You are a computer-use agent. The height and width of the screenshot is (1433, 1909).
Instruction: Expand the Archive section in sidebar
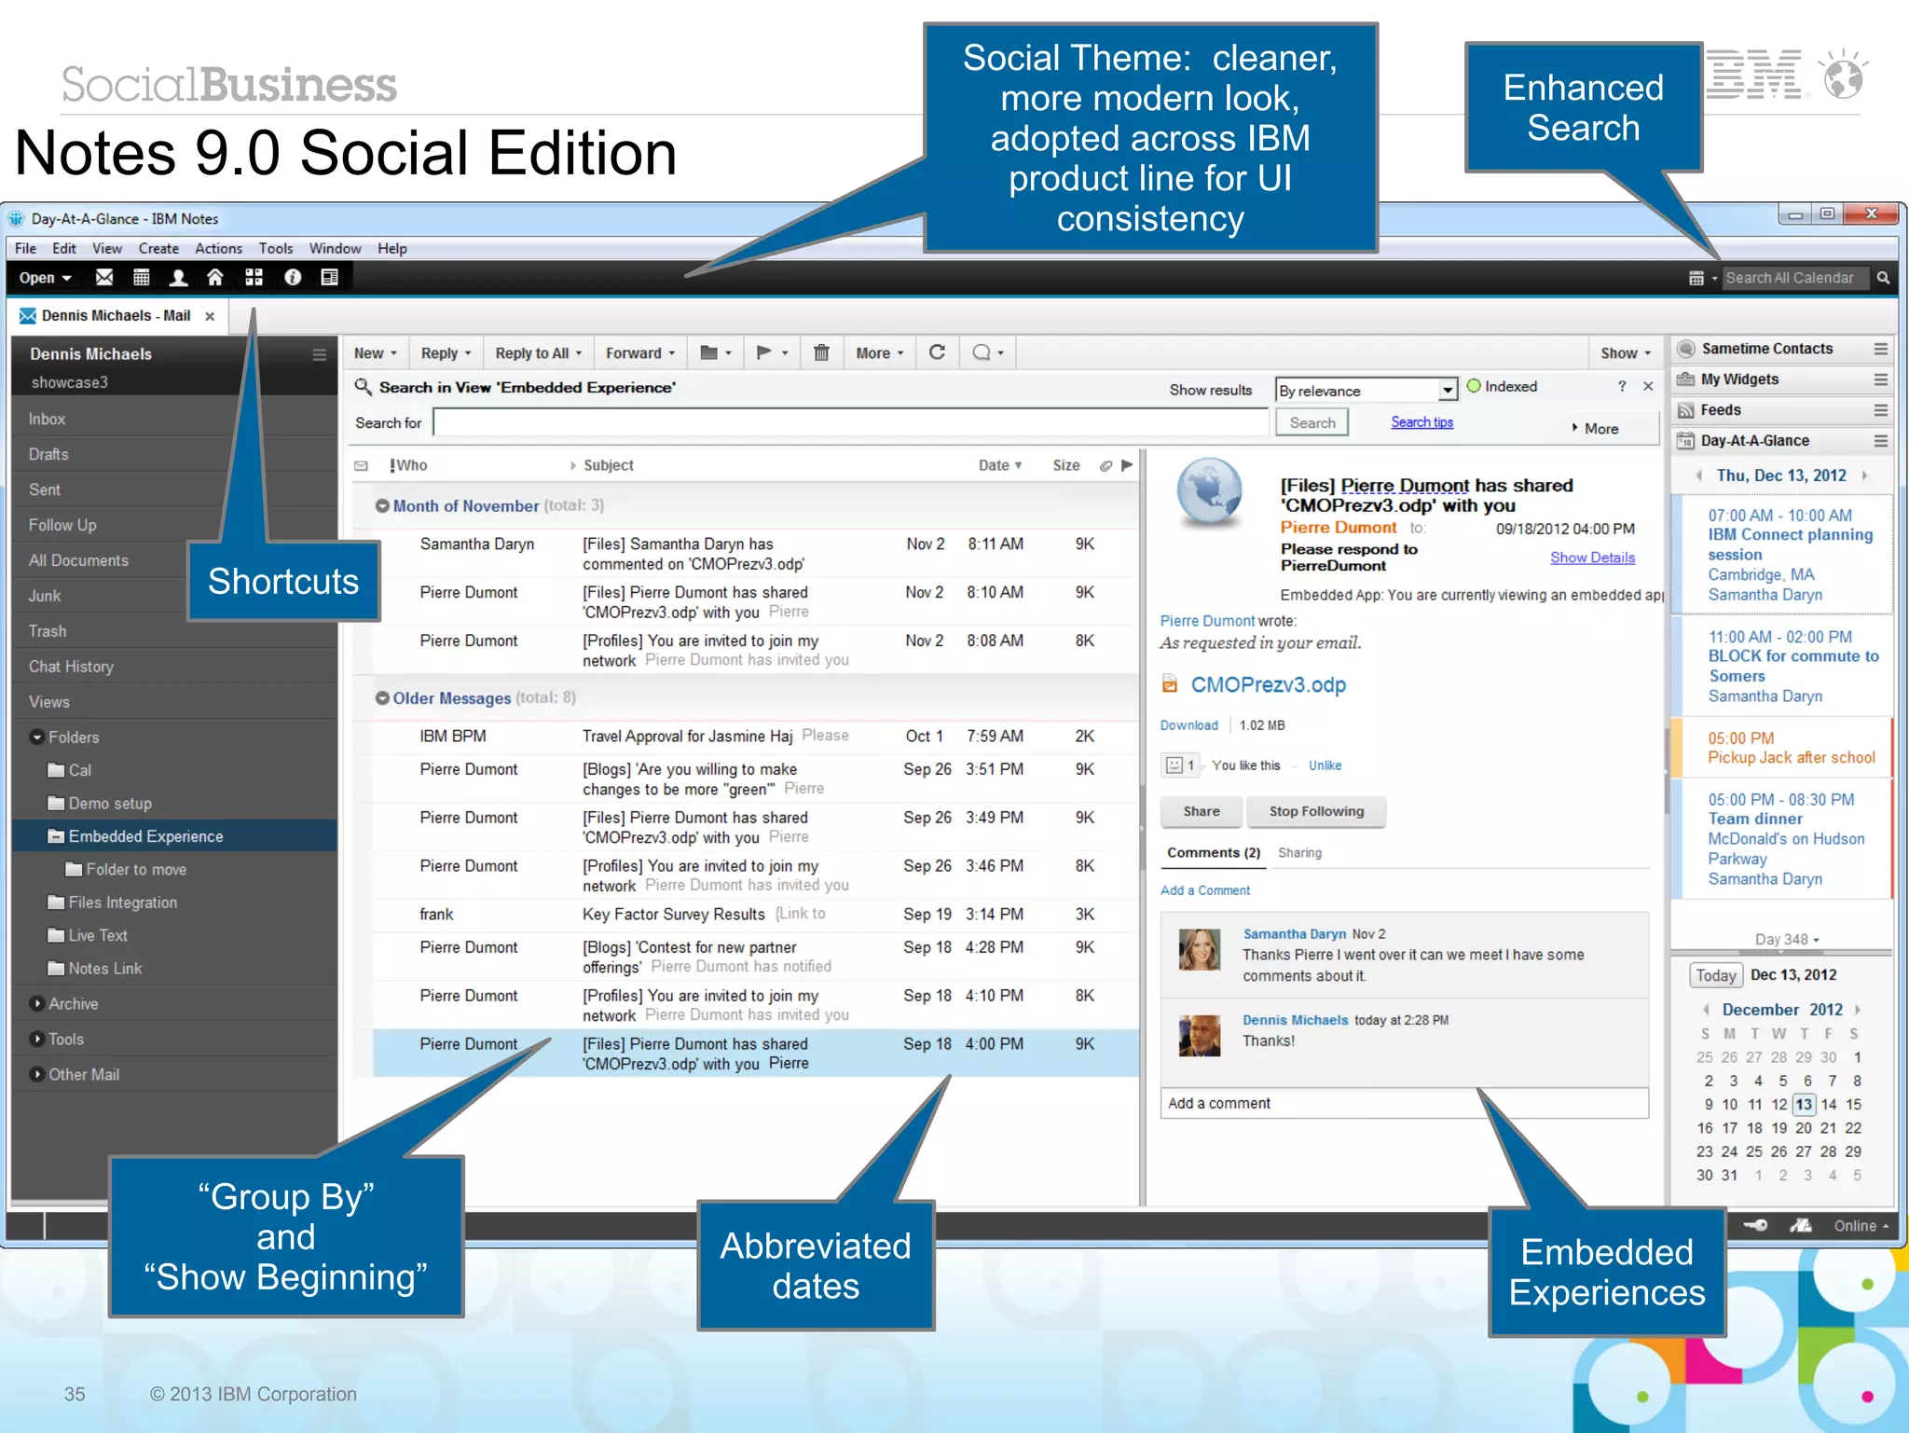(37, 1003)
